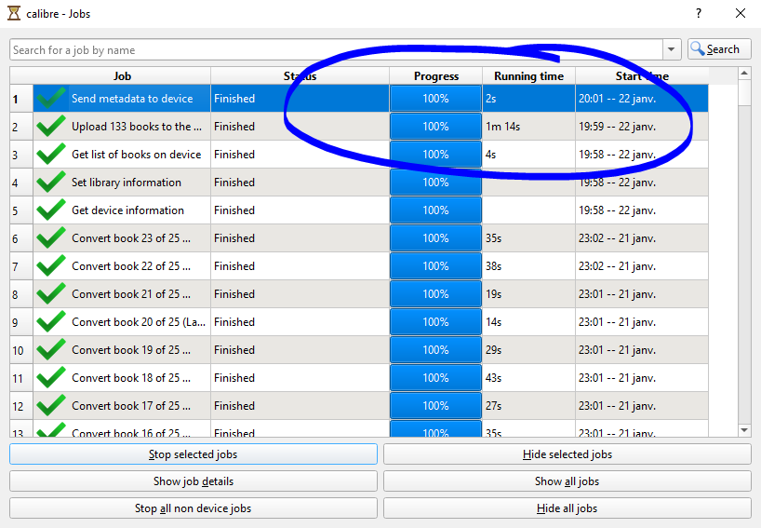Click row header number 12
Screen dimensions: 761x528
tap(21, 406)
